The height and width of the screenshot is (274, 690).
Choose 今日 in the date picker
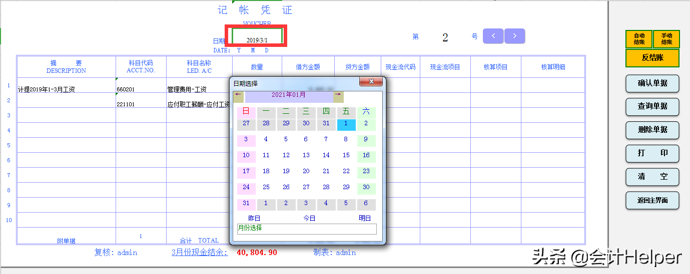[309, 218]
